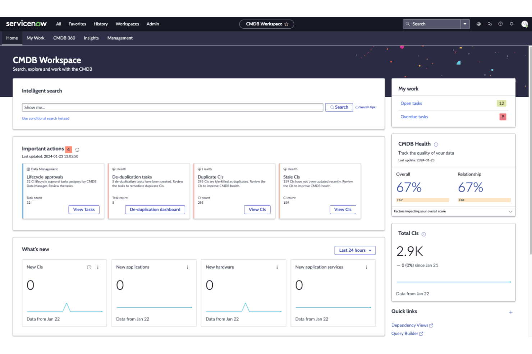Open the SB user avatar menu

524,24
